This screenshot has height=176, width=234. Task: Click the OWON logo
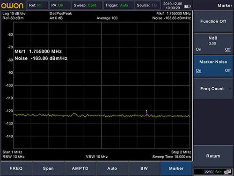tap(12, 6)
